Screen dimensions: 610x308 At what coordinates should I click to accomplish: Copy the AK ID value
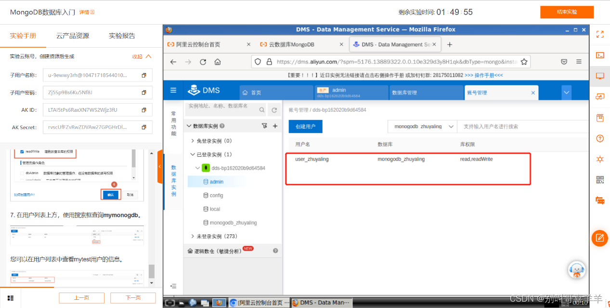pos(143,110)
